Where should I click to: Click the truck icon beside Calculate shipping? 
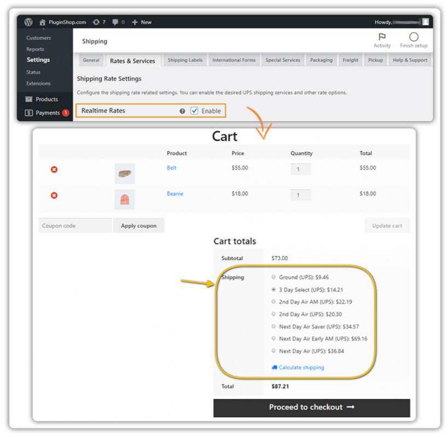274,367
